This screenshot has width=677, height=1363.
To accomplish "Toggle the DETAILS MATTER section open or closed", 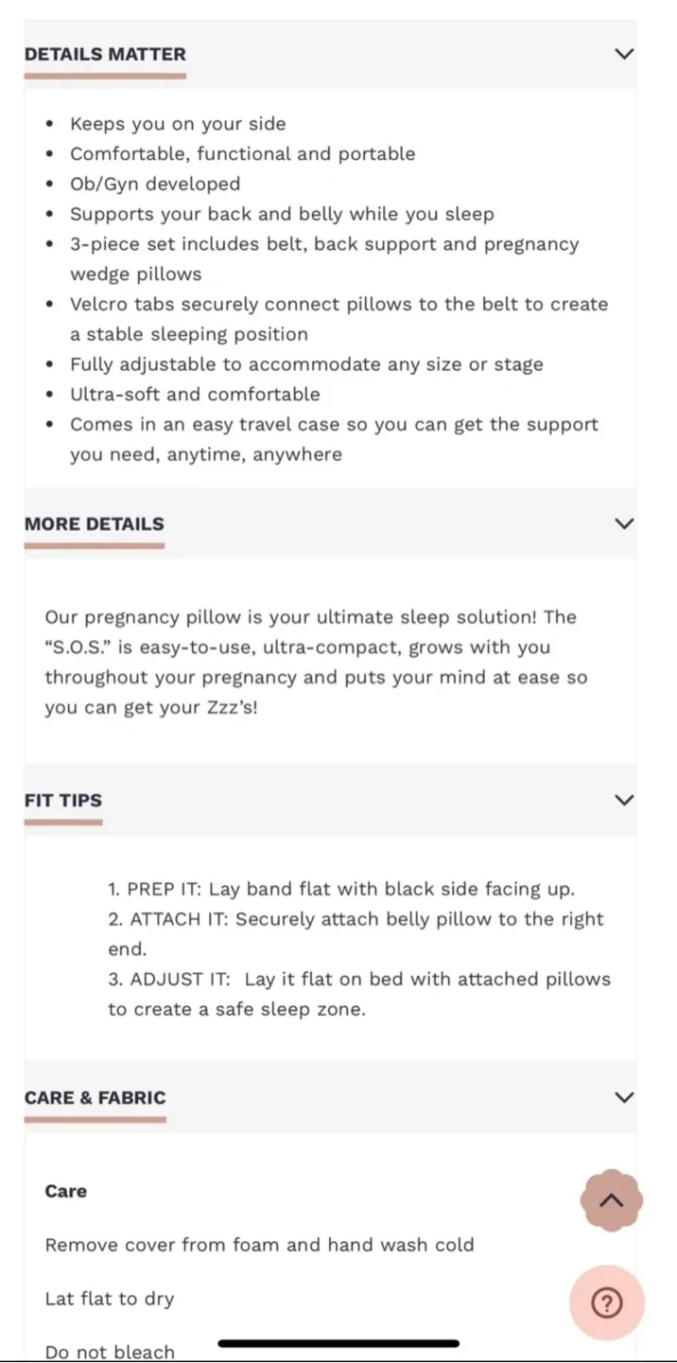I will point(624,54).
